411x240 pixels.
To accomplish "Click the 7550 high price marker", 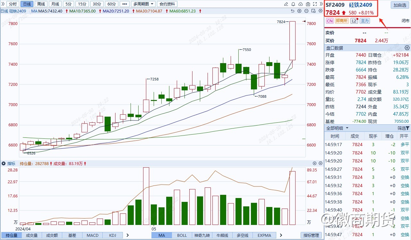I will pyautogui.click(x=247, y=50).
